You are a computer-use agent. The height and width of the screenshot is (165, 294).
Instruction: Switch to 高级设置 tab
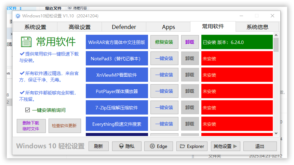point(80,27)
